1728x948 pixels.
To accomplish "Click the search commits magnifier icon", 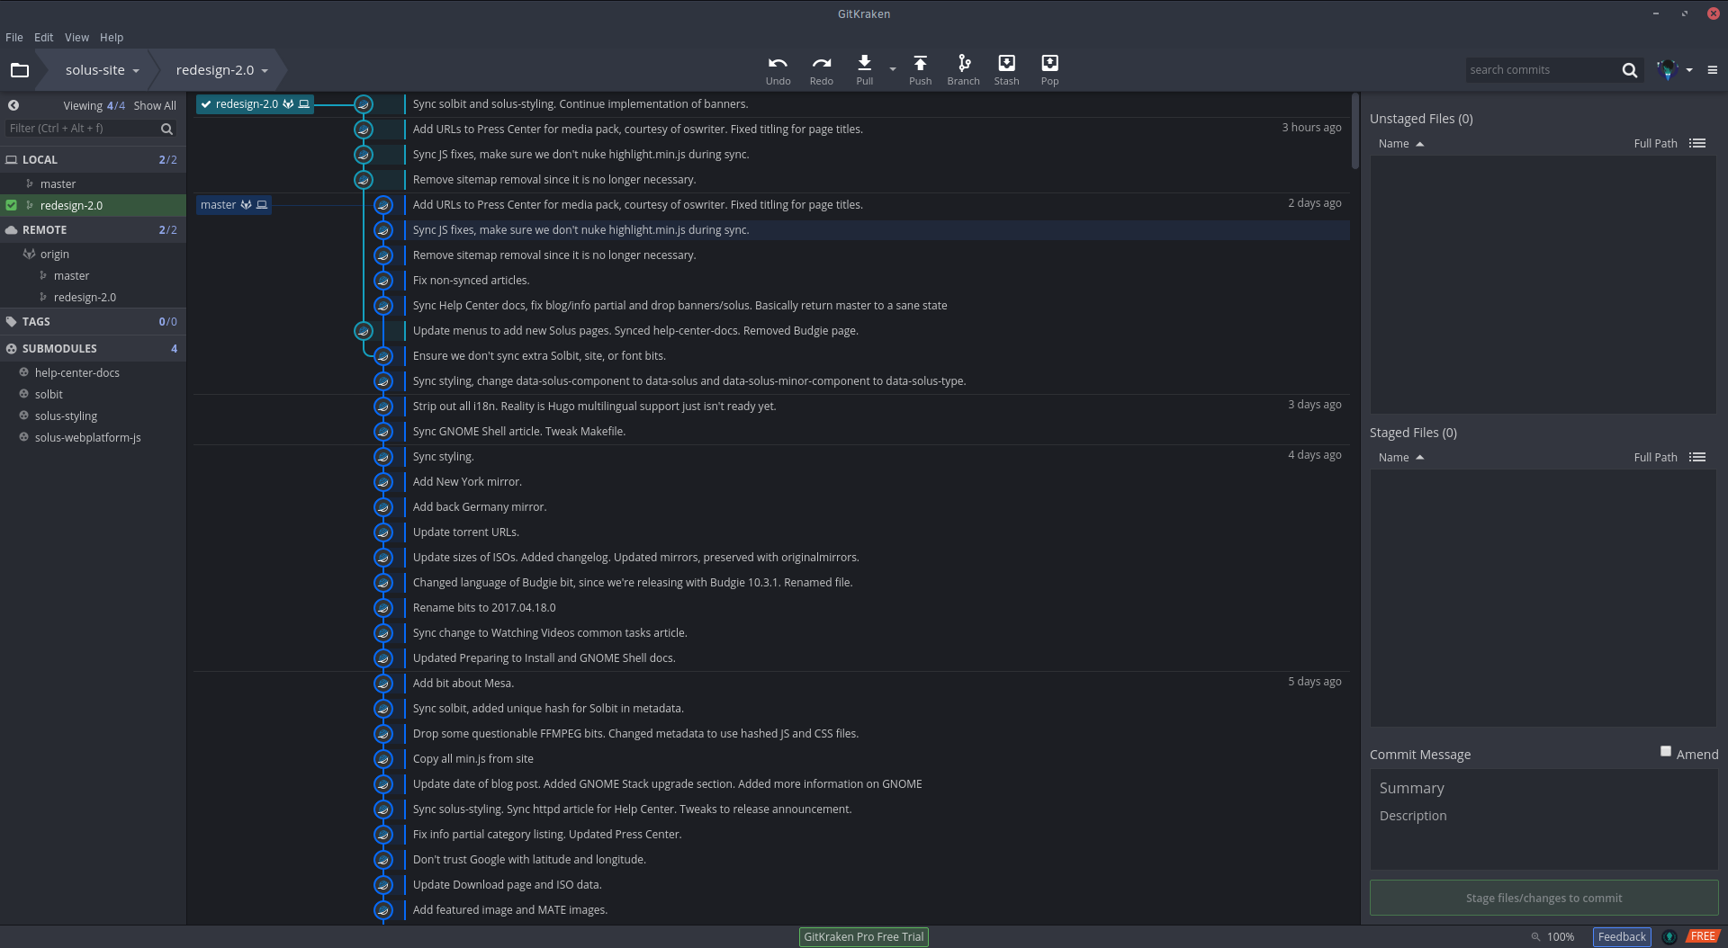I will point(1629,70).
